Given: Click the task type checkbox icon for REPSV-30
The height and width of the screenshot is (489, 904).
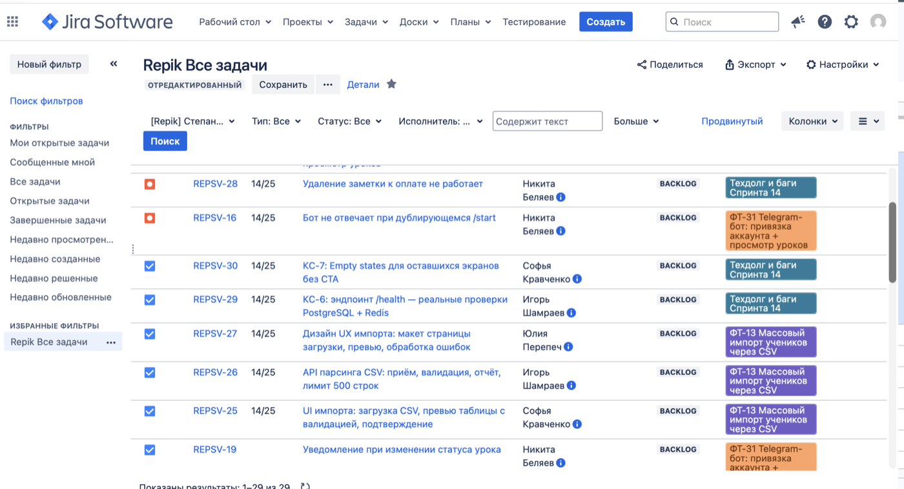Looking at the screenshot, I should (150, 266).
